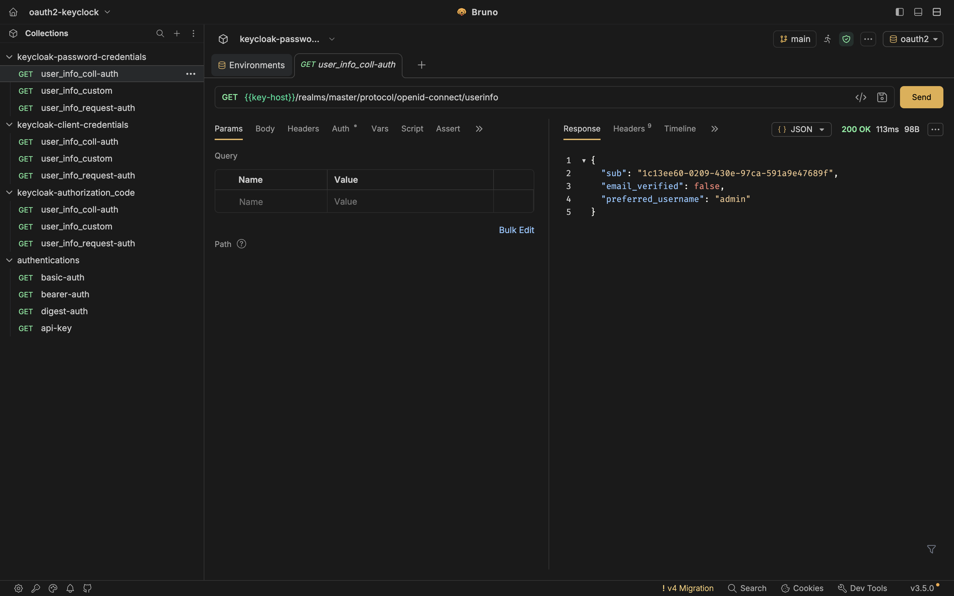This screenshot has height=596, width=954.
Task: Open collections kebab menu
Action: pyautogui.click(x=193, y=33)
